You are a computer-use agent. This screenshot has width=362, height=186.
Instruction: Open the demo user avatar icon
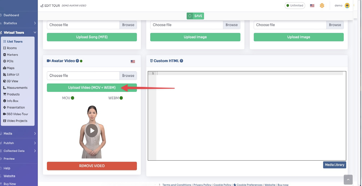(x=347, y=6)
